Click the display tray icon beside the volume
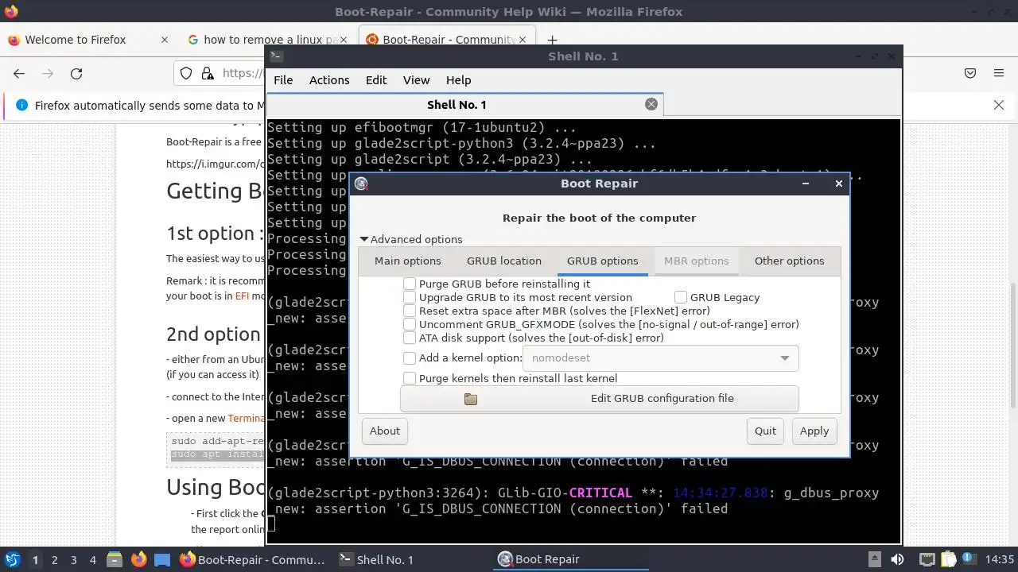 click(x=927, y=559)
